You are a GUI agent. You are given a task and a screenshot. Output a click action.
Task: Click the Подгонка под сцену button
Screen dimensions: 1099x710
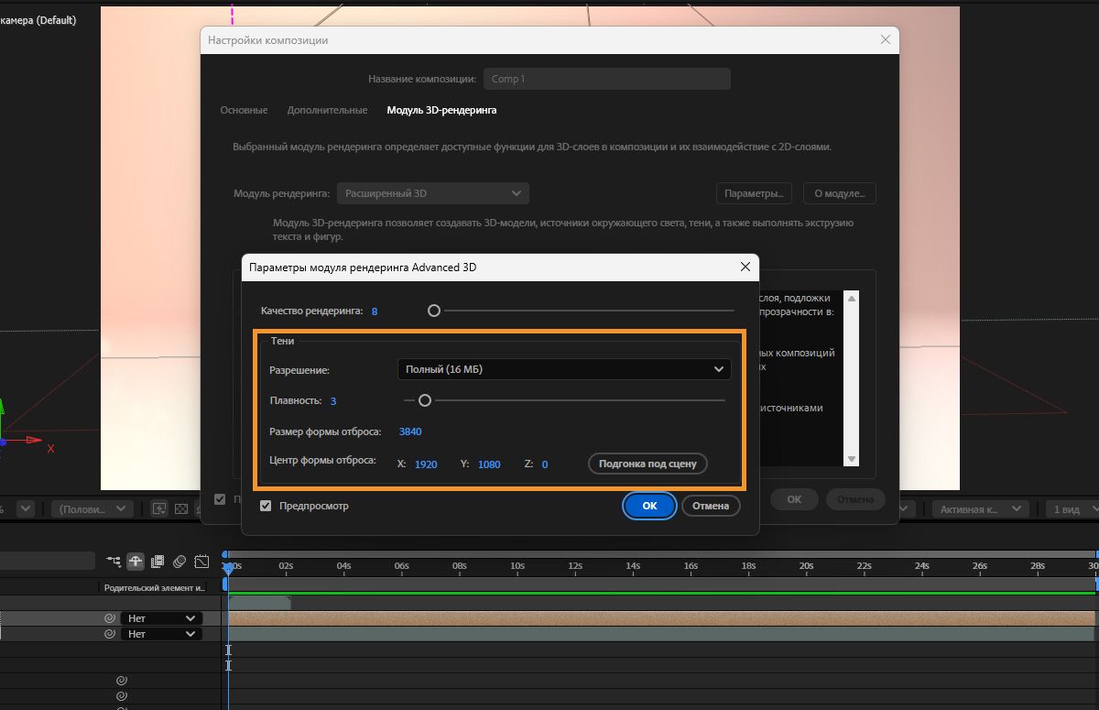coord(647,464)
